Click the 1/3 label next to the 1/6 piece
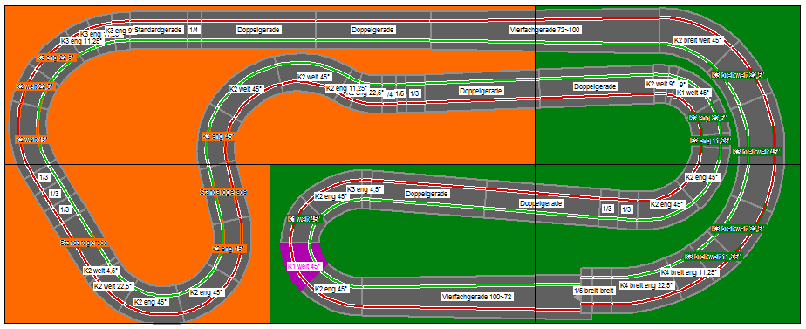This screenshot has width=806, height=329. [x=415, y=93]
